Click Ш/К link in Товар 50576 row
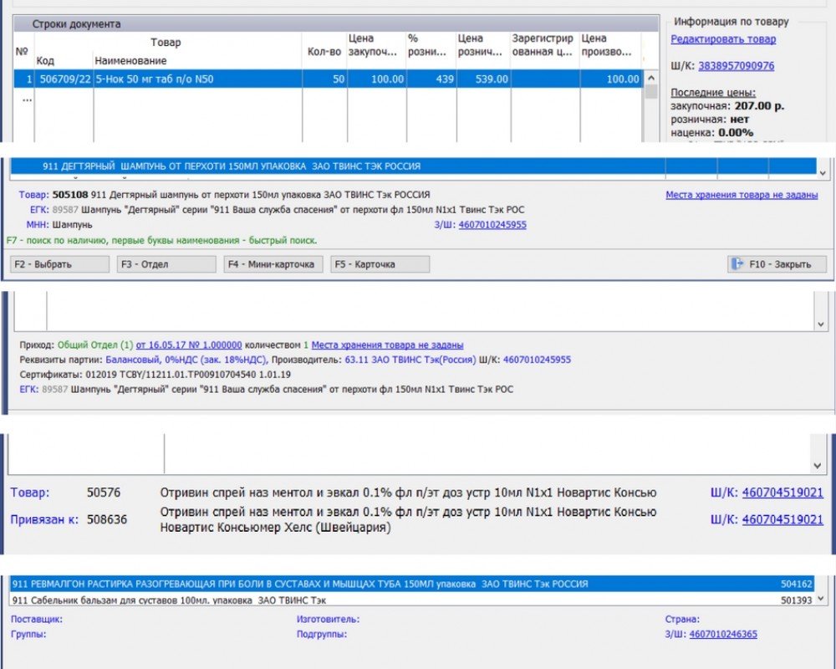The image size is (836, 669). coord(782,493)
